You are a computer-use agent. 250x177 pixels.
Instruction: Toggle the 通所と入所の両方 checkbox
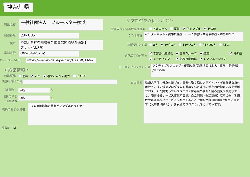tap(45, 76)
